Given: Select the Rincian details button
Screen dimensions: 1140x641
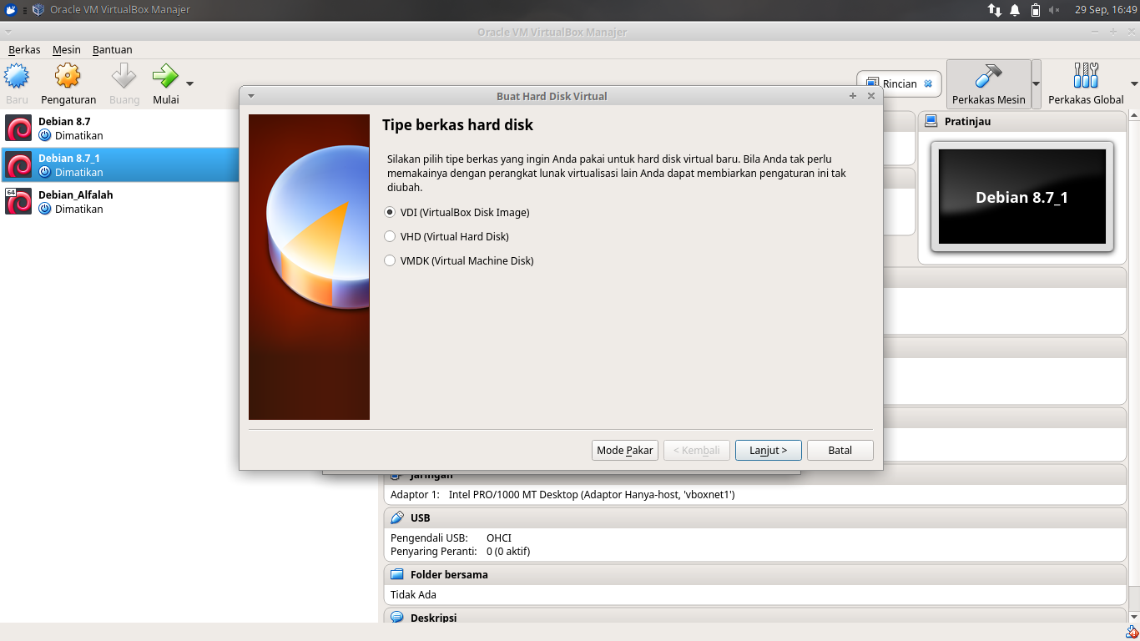Looking at the screenshot, I should pyautogui.click(x=899, y=83).
